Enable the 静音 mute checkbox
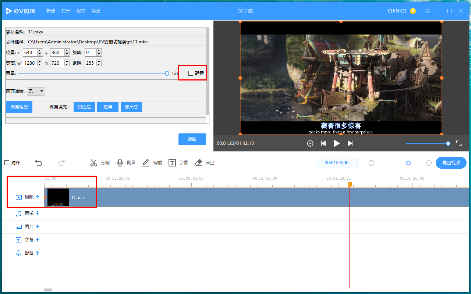 191,73
